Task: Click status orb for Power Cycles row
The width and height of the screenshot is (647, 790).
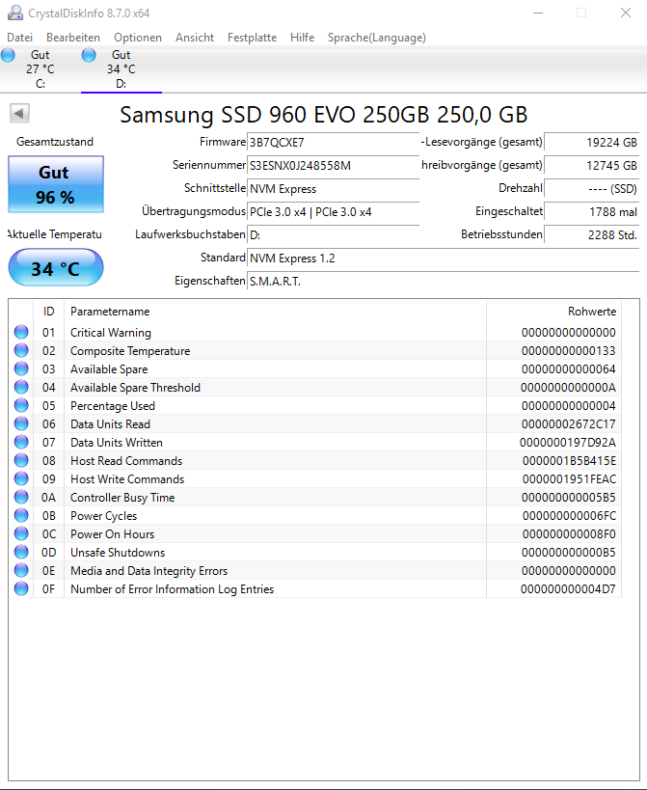Action: pos(21,515)
